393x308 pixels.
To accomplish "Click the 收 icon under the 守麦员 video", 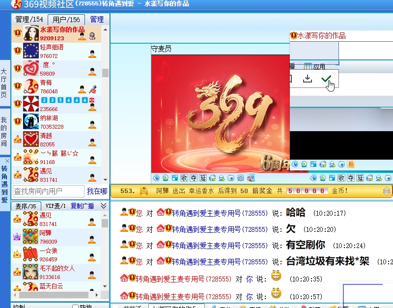I will click(x=184, y=178).
